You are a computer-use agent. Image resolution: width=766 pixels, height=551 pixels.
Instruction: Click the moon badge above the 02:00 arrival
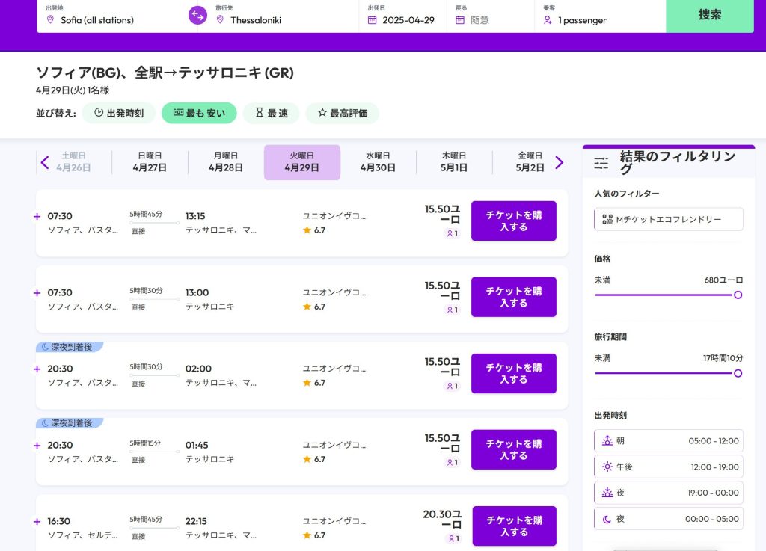(x=70, y=346)
